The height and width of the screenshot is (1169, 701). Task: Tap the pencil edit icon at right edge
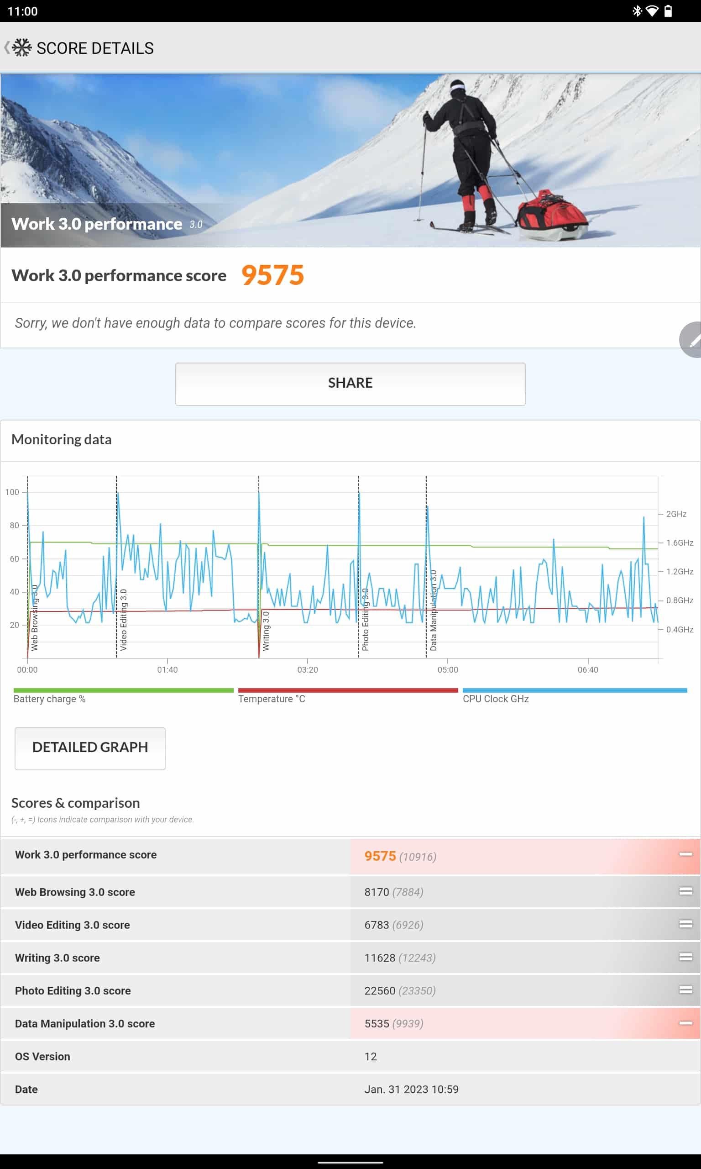pyautogui.click(x=692, y=340)
